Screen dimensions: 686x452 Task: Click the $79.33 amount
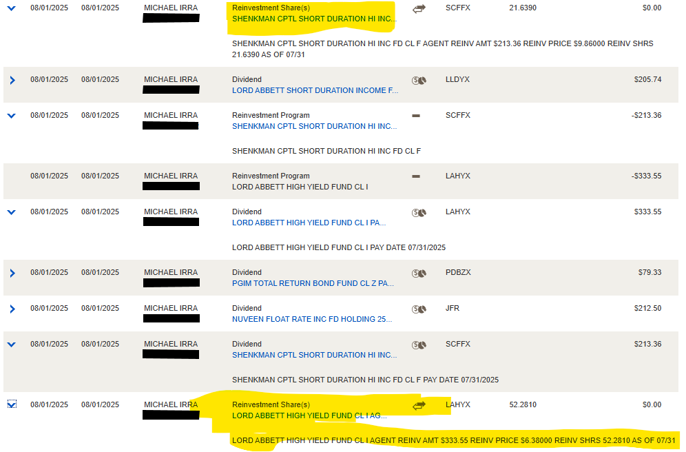click(x=649, y=273)
